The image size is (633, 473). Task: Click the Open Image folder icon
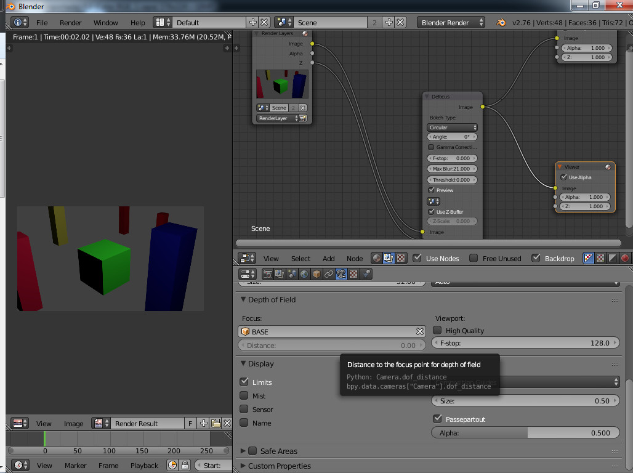[216, 423]
